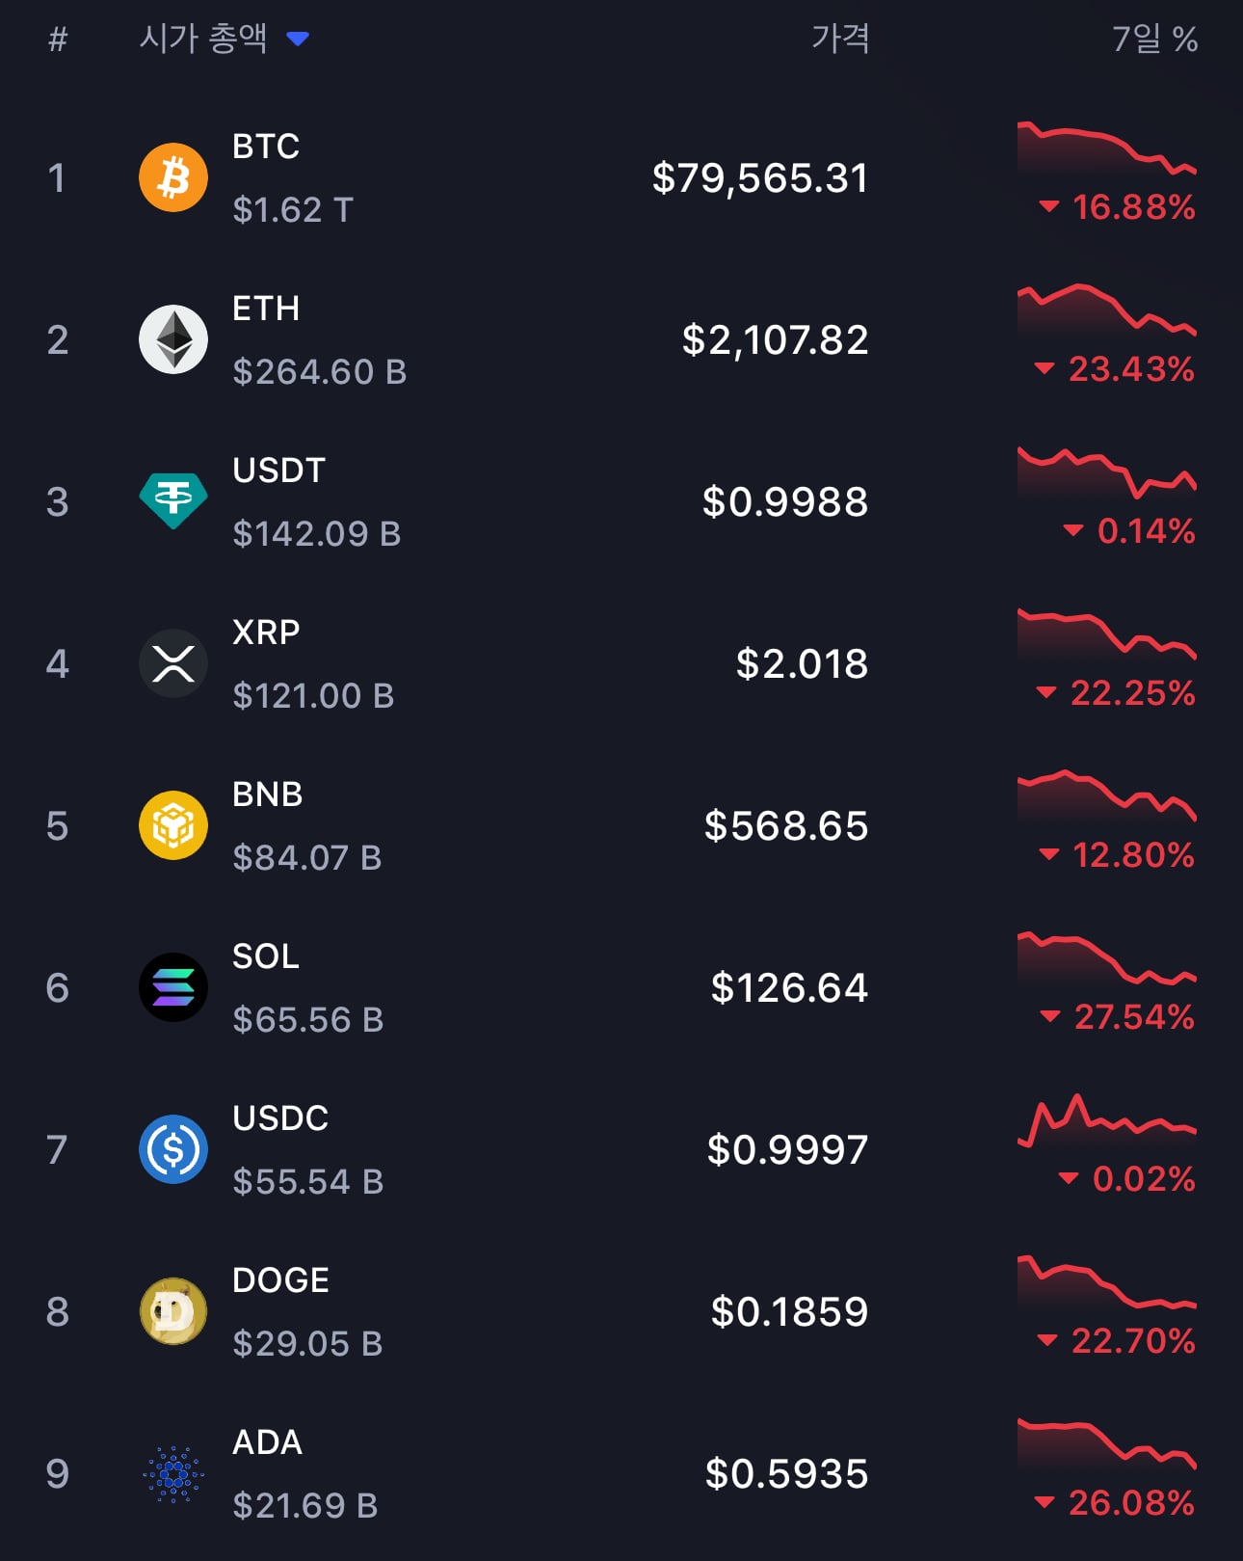The image size is (1243, 1561).
Task: Select the Dogecoin shiba icon
Action: pos(173,1311)
